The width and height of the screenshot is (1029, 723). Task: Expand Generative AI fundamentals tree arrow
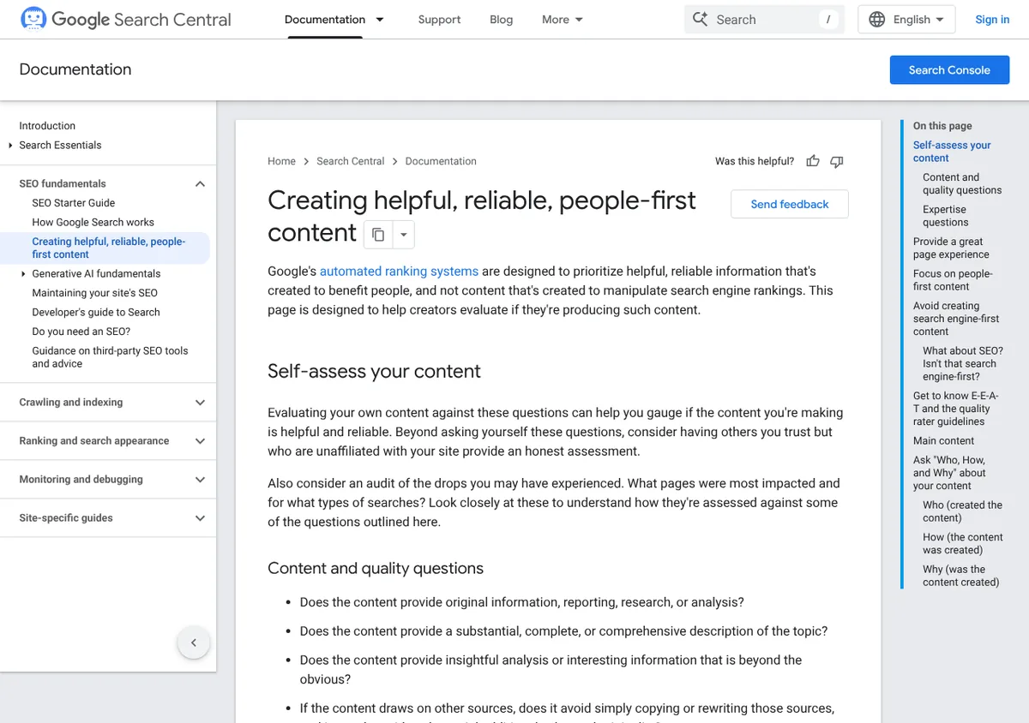[x=23, y=274]
